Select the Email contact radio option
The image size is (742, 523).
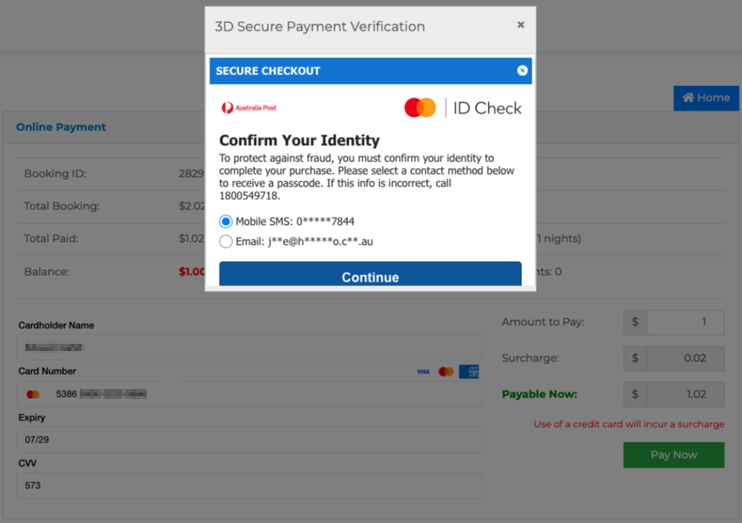point(225,242)
